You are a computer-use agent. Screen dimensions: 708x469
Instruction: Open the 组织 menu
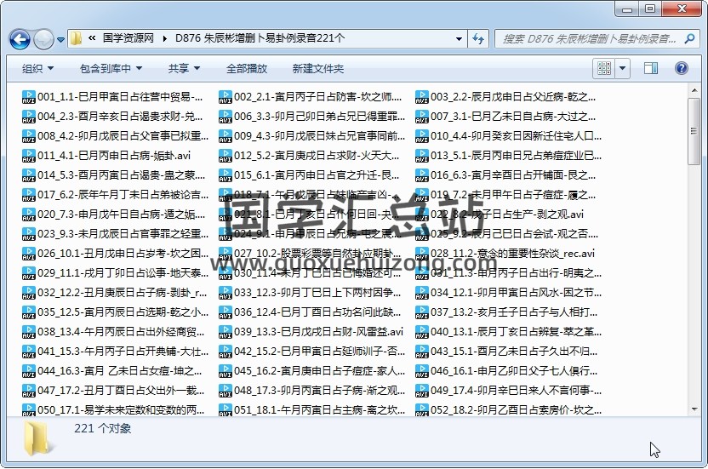click(x=38, y=69)
